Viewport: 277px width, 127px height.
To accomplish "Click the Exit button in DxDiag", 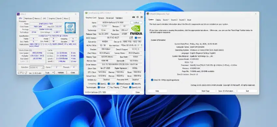I will 247,91.
